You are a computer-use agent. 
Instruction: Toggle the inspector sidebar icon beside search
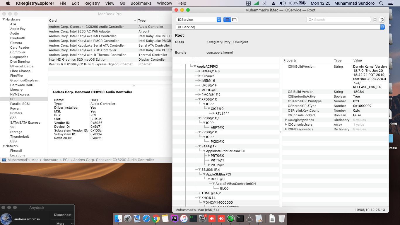382,20
